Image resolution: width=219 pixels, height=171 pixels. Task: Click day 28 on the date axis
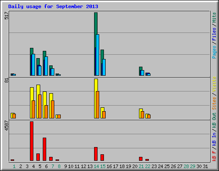click(186, 166)
